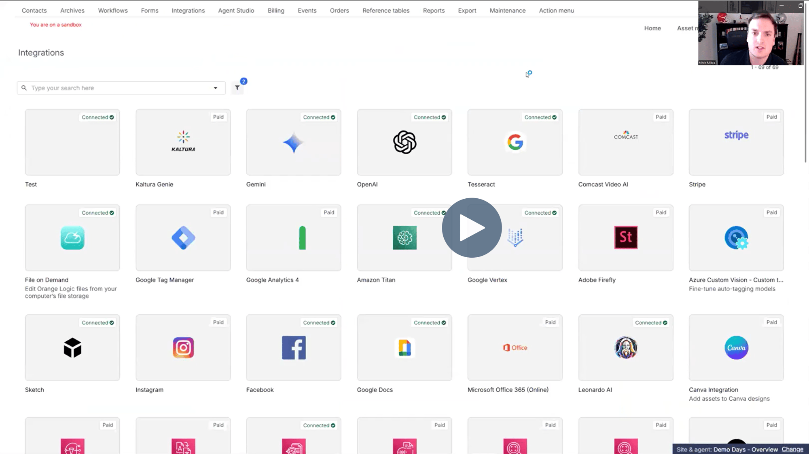809x454 pixels.
Task: Open the Tesseract integration logo
Action: coord(515,142)
